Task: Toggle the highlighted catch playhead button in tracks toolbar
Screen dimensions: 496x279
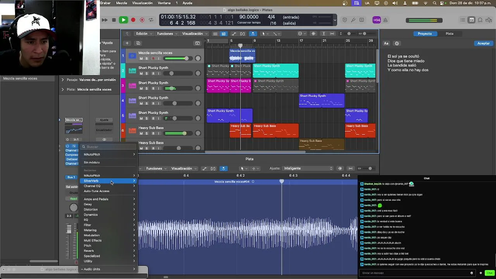Action: click(x=253, y=34)
